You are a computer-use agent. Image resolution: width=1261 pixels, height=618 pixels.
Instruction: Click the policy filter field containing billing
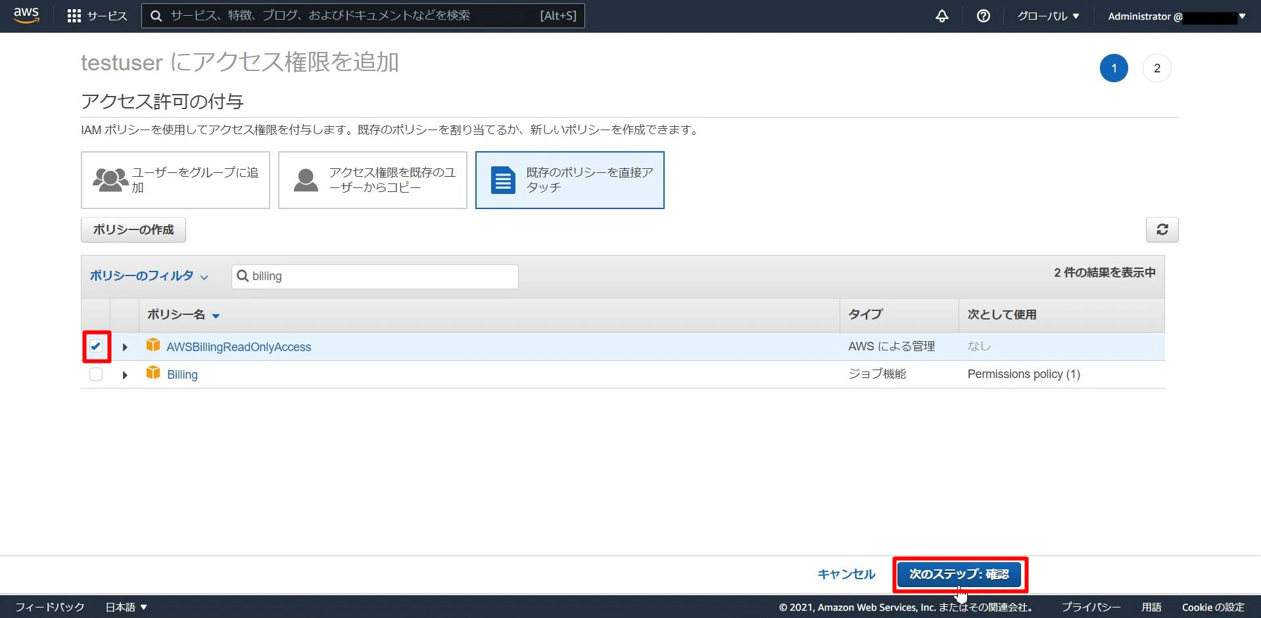click(375, 276)
